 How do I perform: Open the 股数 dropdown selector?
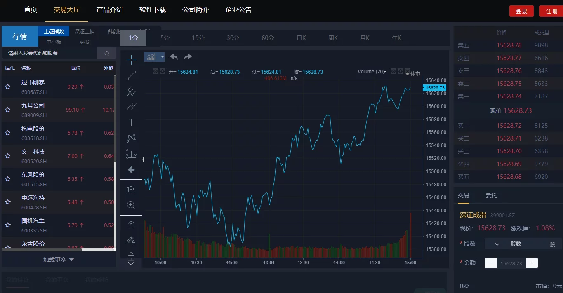[497, 244]
